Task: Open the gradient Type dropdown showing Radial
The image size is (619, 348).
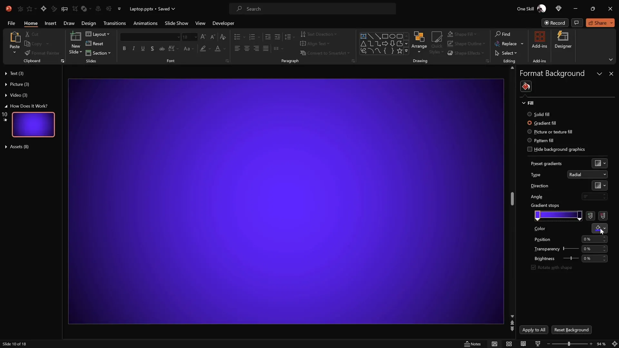Action: tap(587, 174)
